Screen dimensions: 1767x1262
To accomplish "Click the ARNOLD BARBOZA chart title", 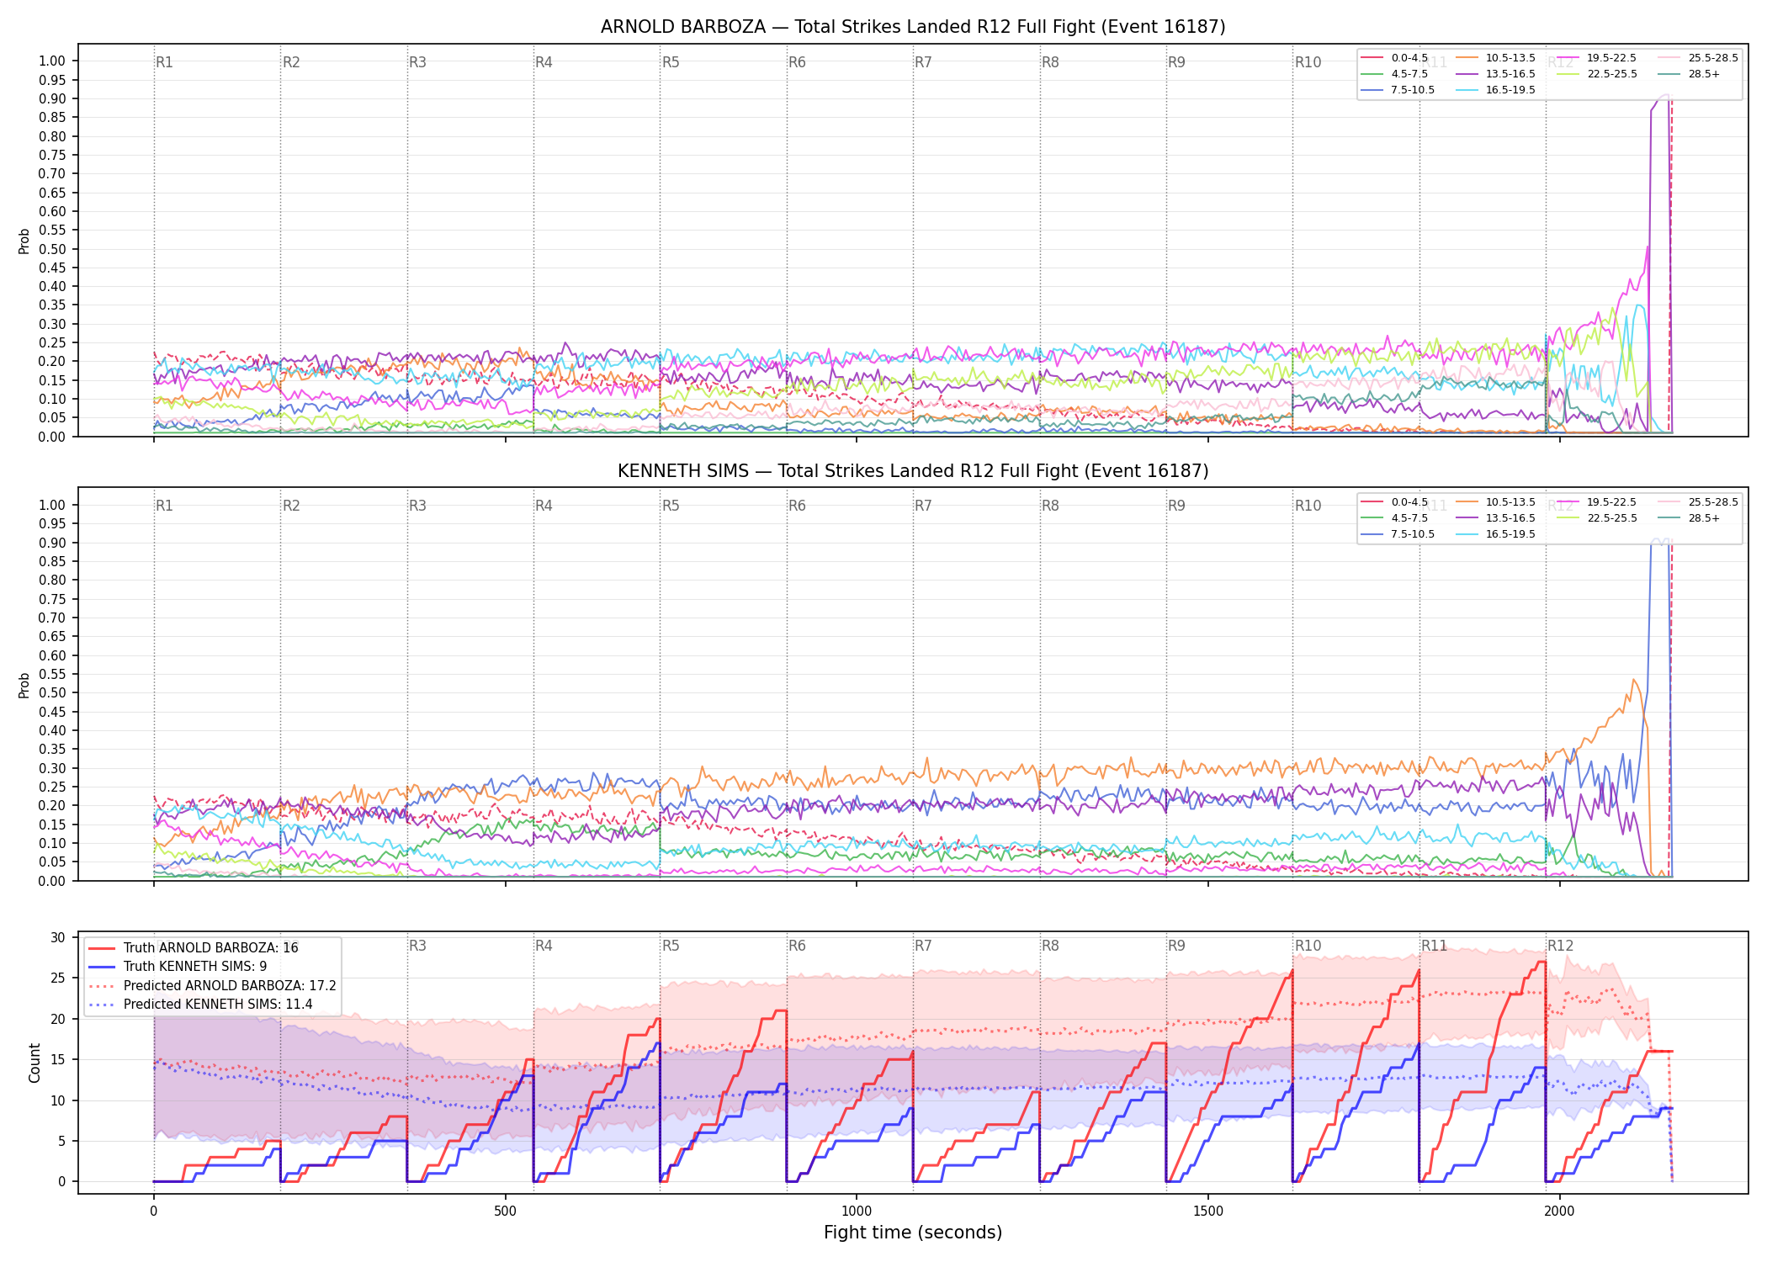I will [x=913, y=27].
